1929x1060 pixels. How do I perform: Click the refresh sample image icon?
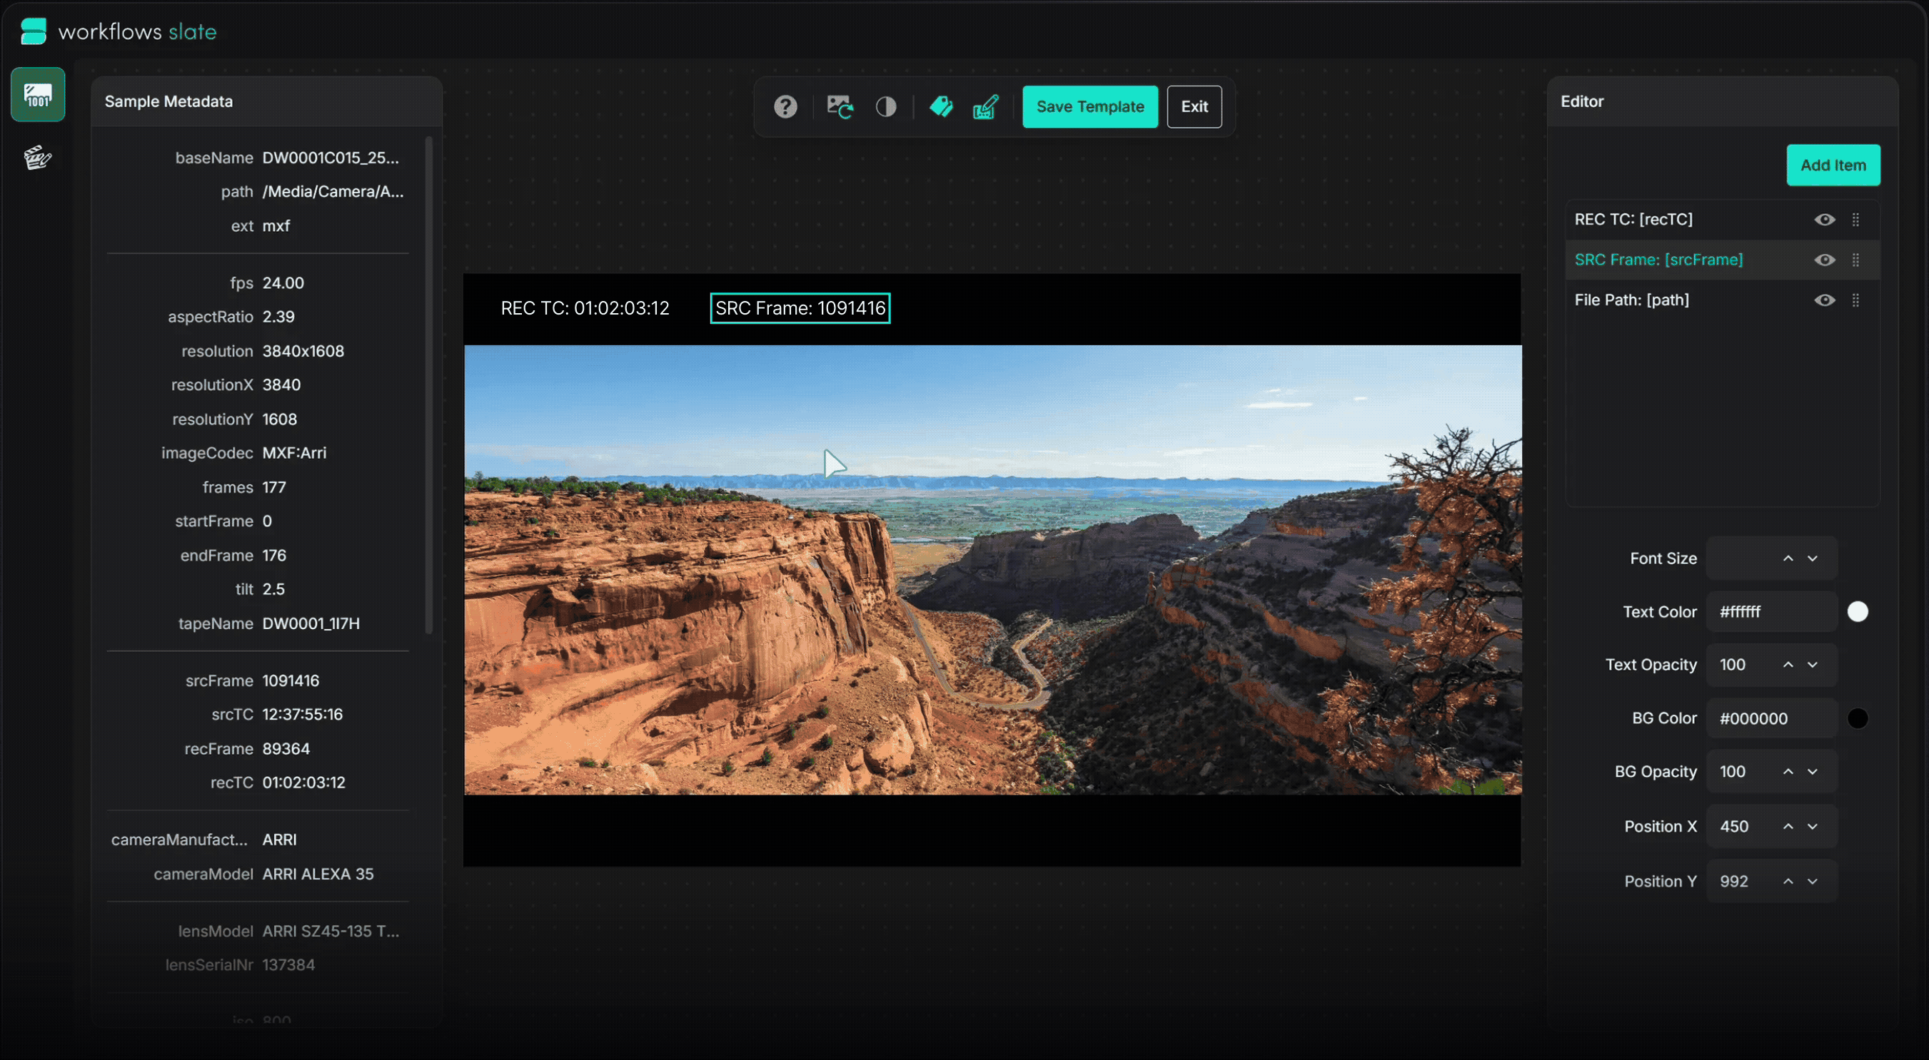pos(840,107)
